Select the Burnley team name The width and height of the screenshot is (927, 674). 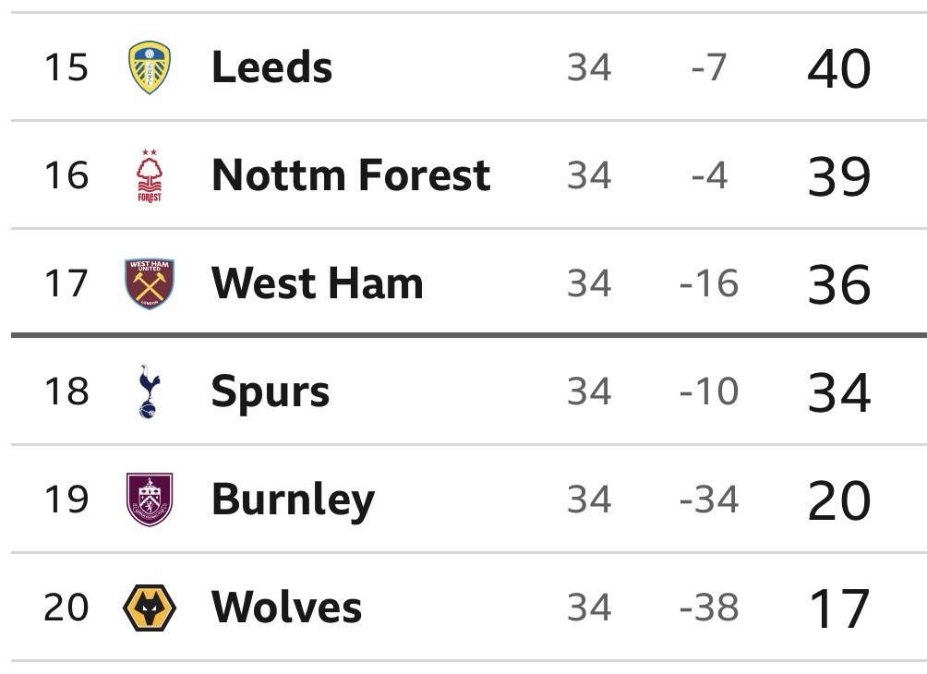click(x=293, y=499)
